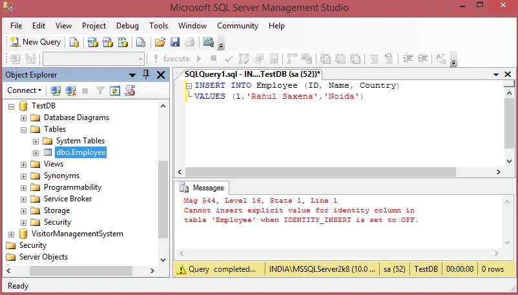The image size is (518, 295).
Task: Open the Window menu
Action: 192,26
